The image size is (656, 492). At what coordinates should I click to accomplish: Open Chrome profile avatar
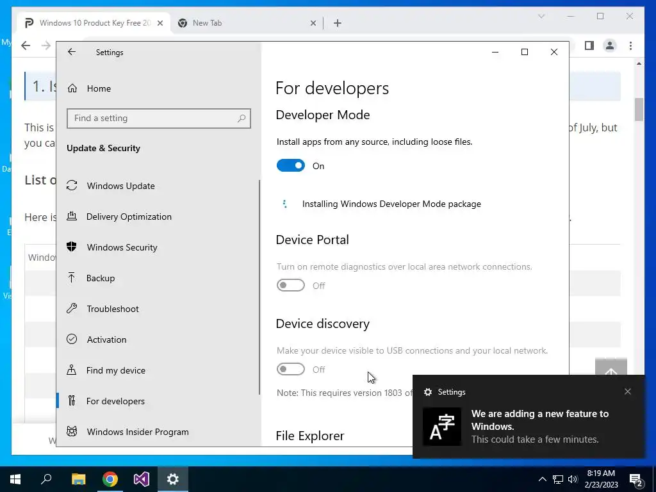click(x=610, y=45)
